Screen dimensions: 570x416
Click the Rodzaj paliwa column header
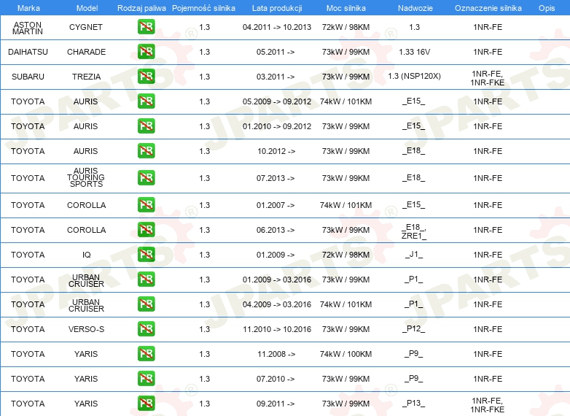click(x=141, y=8)
